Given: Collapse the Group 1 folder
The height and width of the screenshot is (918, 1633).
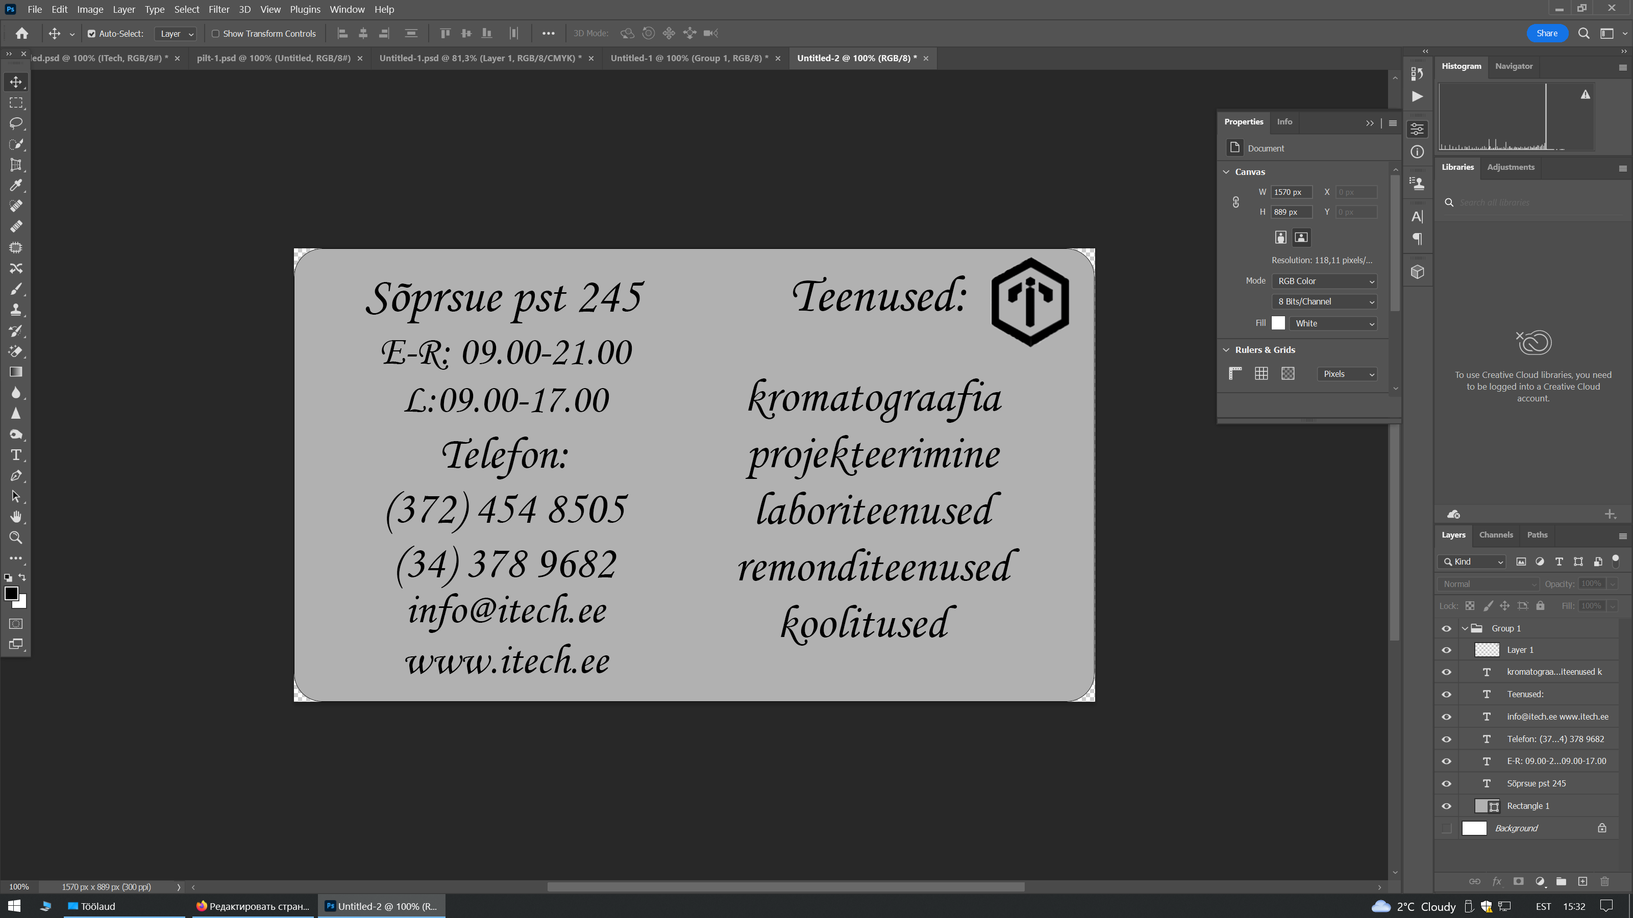Looking at the screenshot, I should [1465, 628].
